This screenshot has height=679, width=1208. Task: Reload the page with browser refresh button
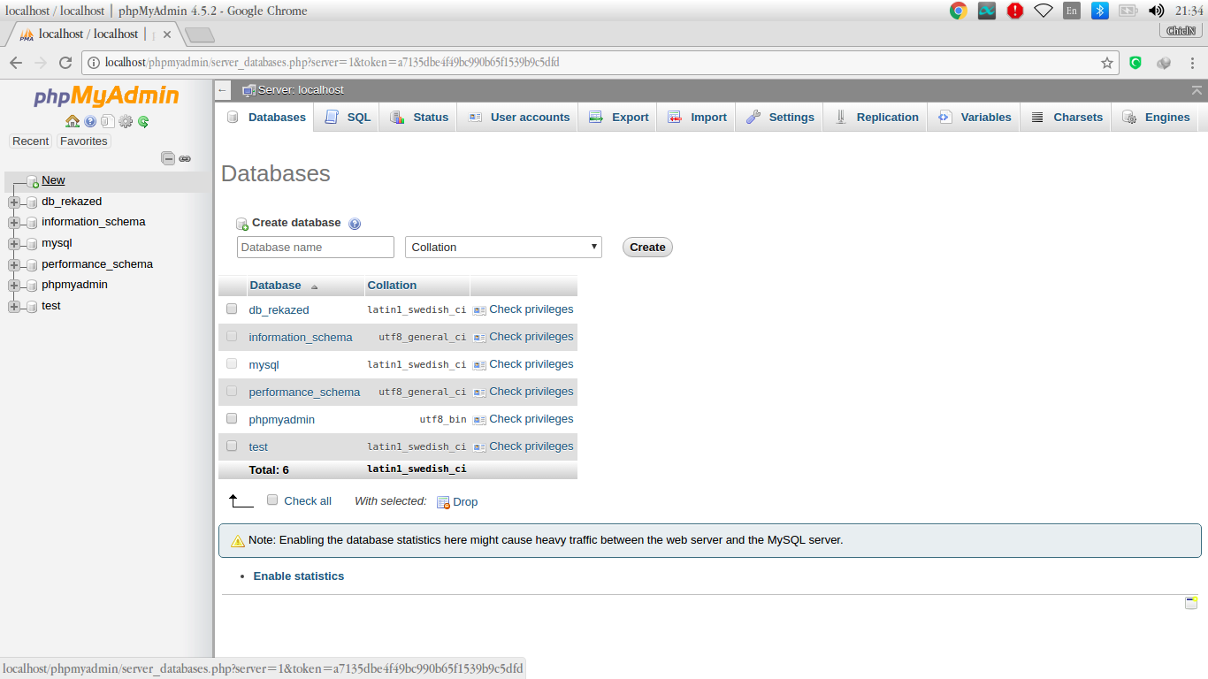65,63
